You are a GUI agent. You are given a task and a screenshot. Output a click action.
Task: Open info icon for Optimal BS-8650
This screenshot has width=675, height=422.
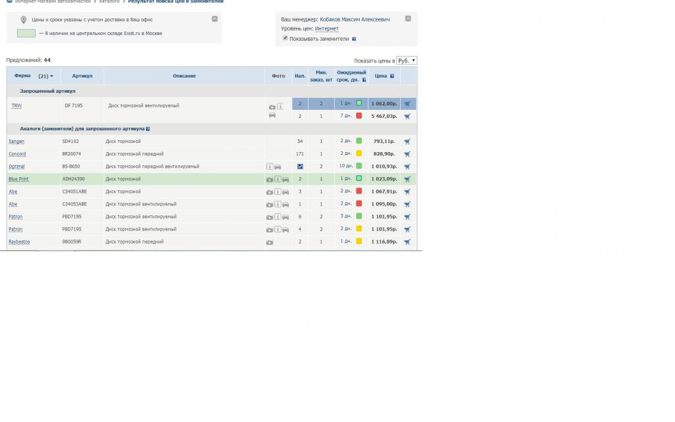[270, 167]
